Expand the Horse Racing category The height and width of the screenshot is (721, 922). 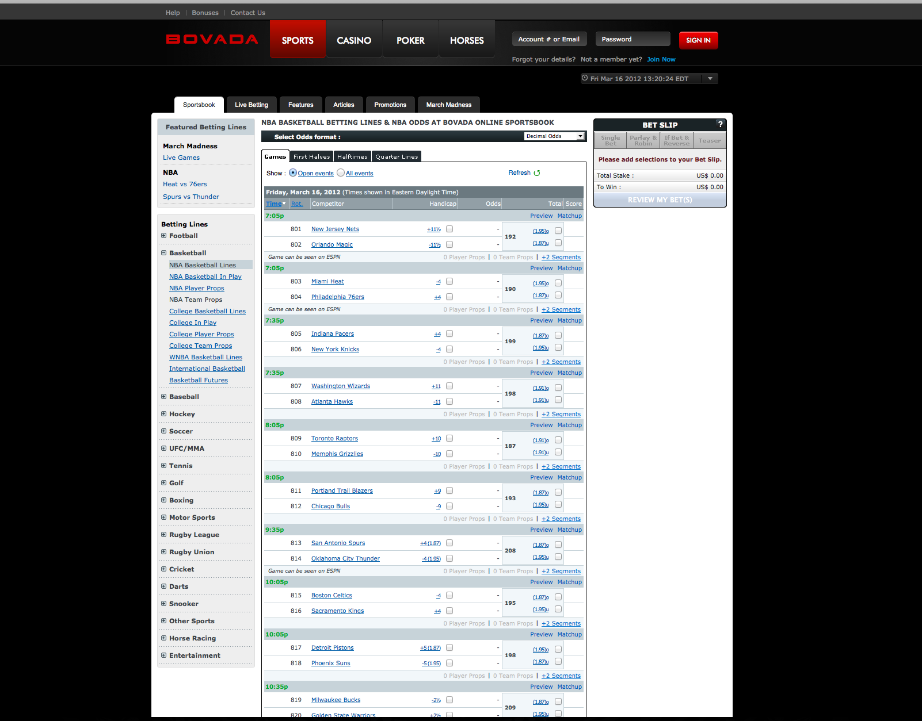click(164, 638)
